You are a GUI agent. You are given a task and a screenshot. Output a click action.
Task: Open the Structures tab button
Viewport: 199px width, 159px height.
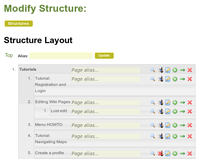19,23
